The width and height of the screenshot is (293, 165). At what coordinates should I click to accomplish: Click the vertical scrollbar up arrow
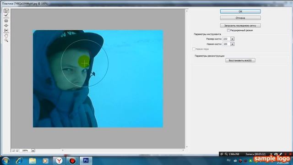coord(187,11)
